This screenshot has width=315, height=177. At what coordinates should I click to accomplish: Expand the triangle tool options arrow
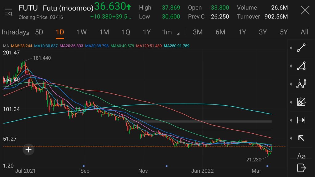(x=291, y=66)
